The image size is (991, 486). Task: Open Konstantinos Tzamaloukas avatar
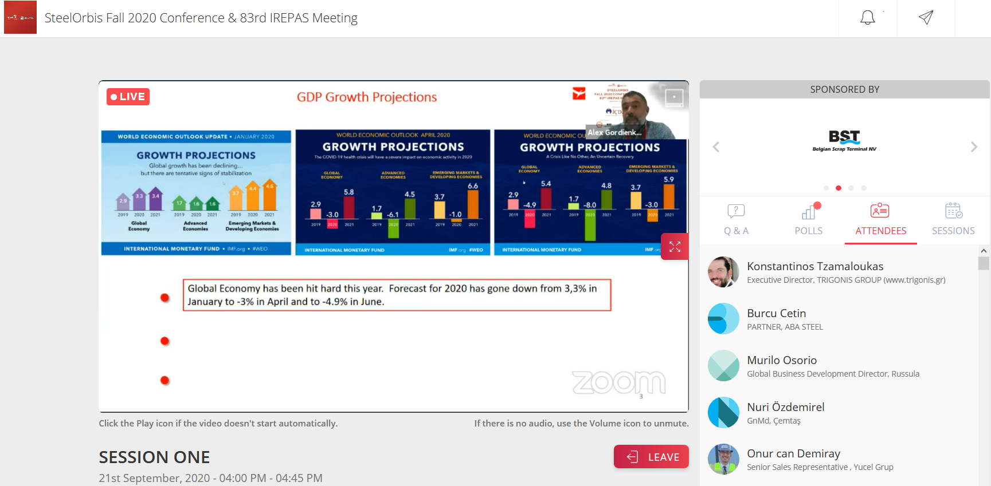pos(723,272)
